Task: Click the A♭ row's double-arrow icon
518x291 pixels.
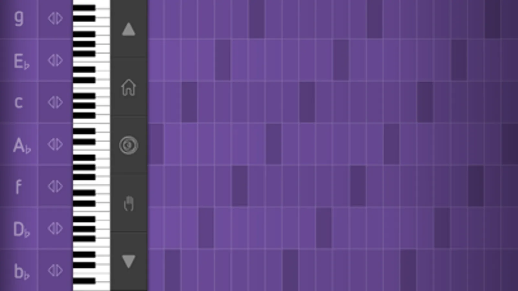Action: point(55,145)
